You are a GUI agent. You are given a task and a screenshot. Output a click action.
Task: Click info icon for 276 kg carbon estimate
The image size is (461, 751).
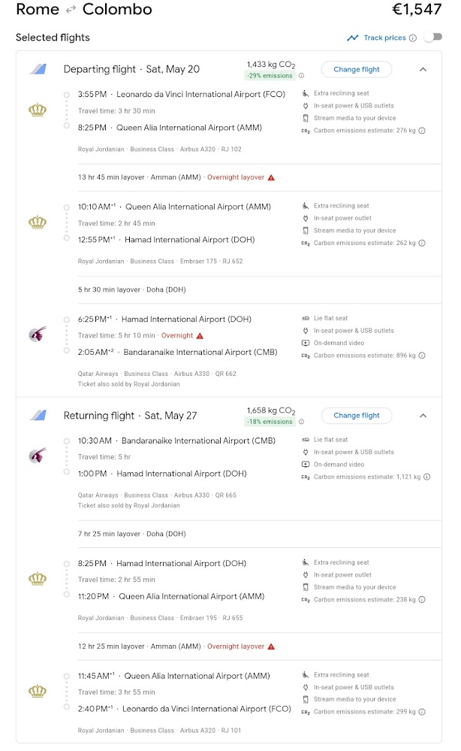coord(422,131)
